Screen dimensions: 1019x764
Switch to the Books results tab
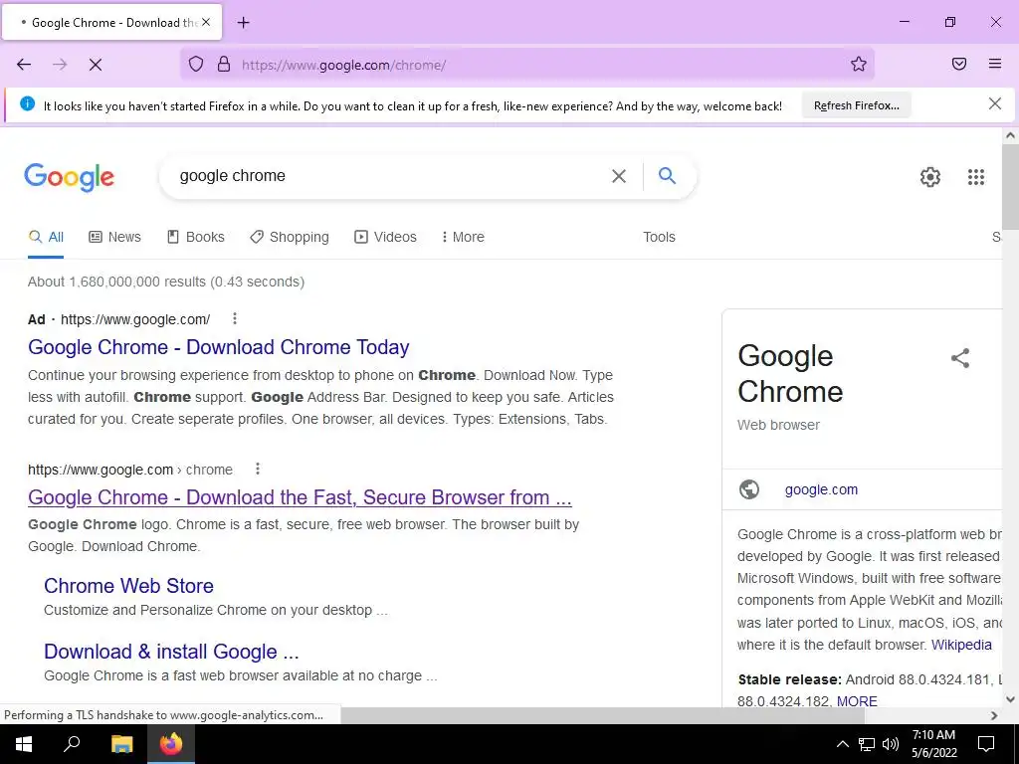click(196, 237)
